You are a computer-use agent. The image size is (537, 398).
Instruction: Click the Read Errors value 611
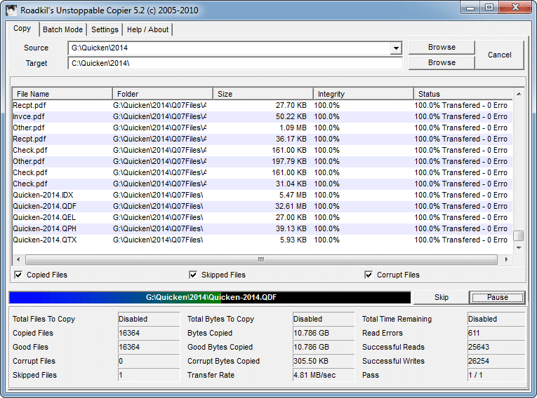(496, 333)
